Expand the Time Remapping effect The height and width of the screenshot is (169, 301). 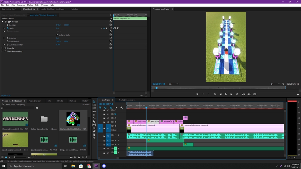(x=2, y=51)
